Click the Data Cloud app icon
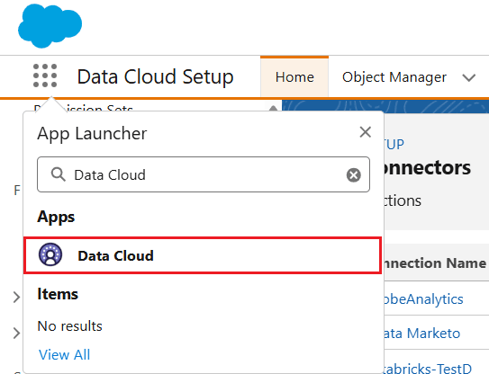 pos(50,254)
